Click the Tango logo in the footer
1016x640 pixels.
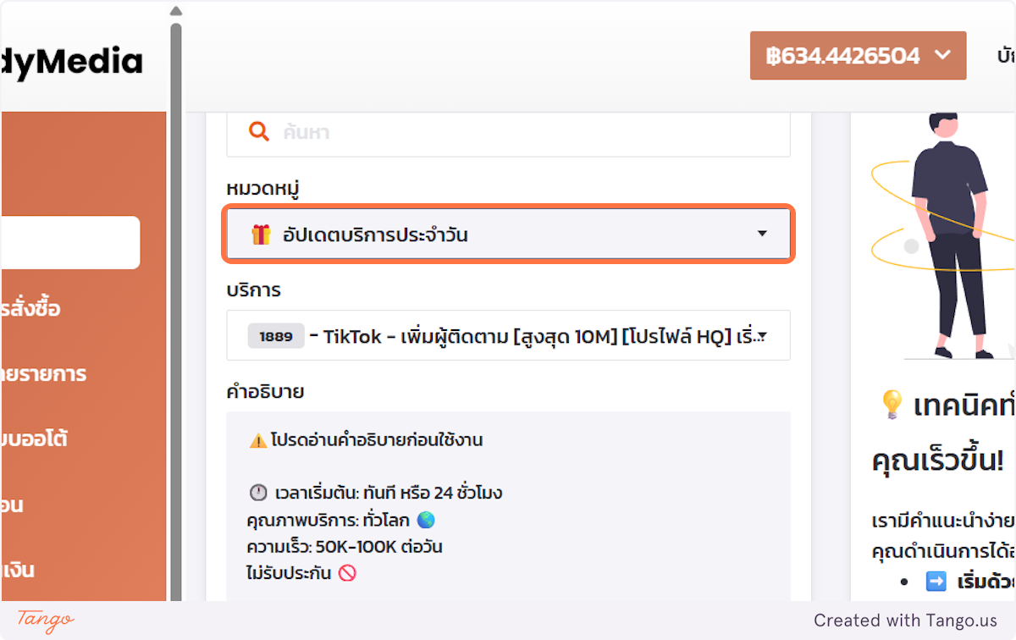coord(46,620)
